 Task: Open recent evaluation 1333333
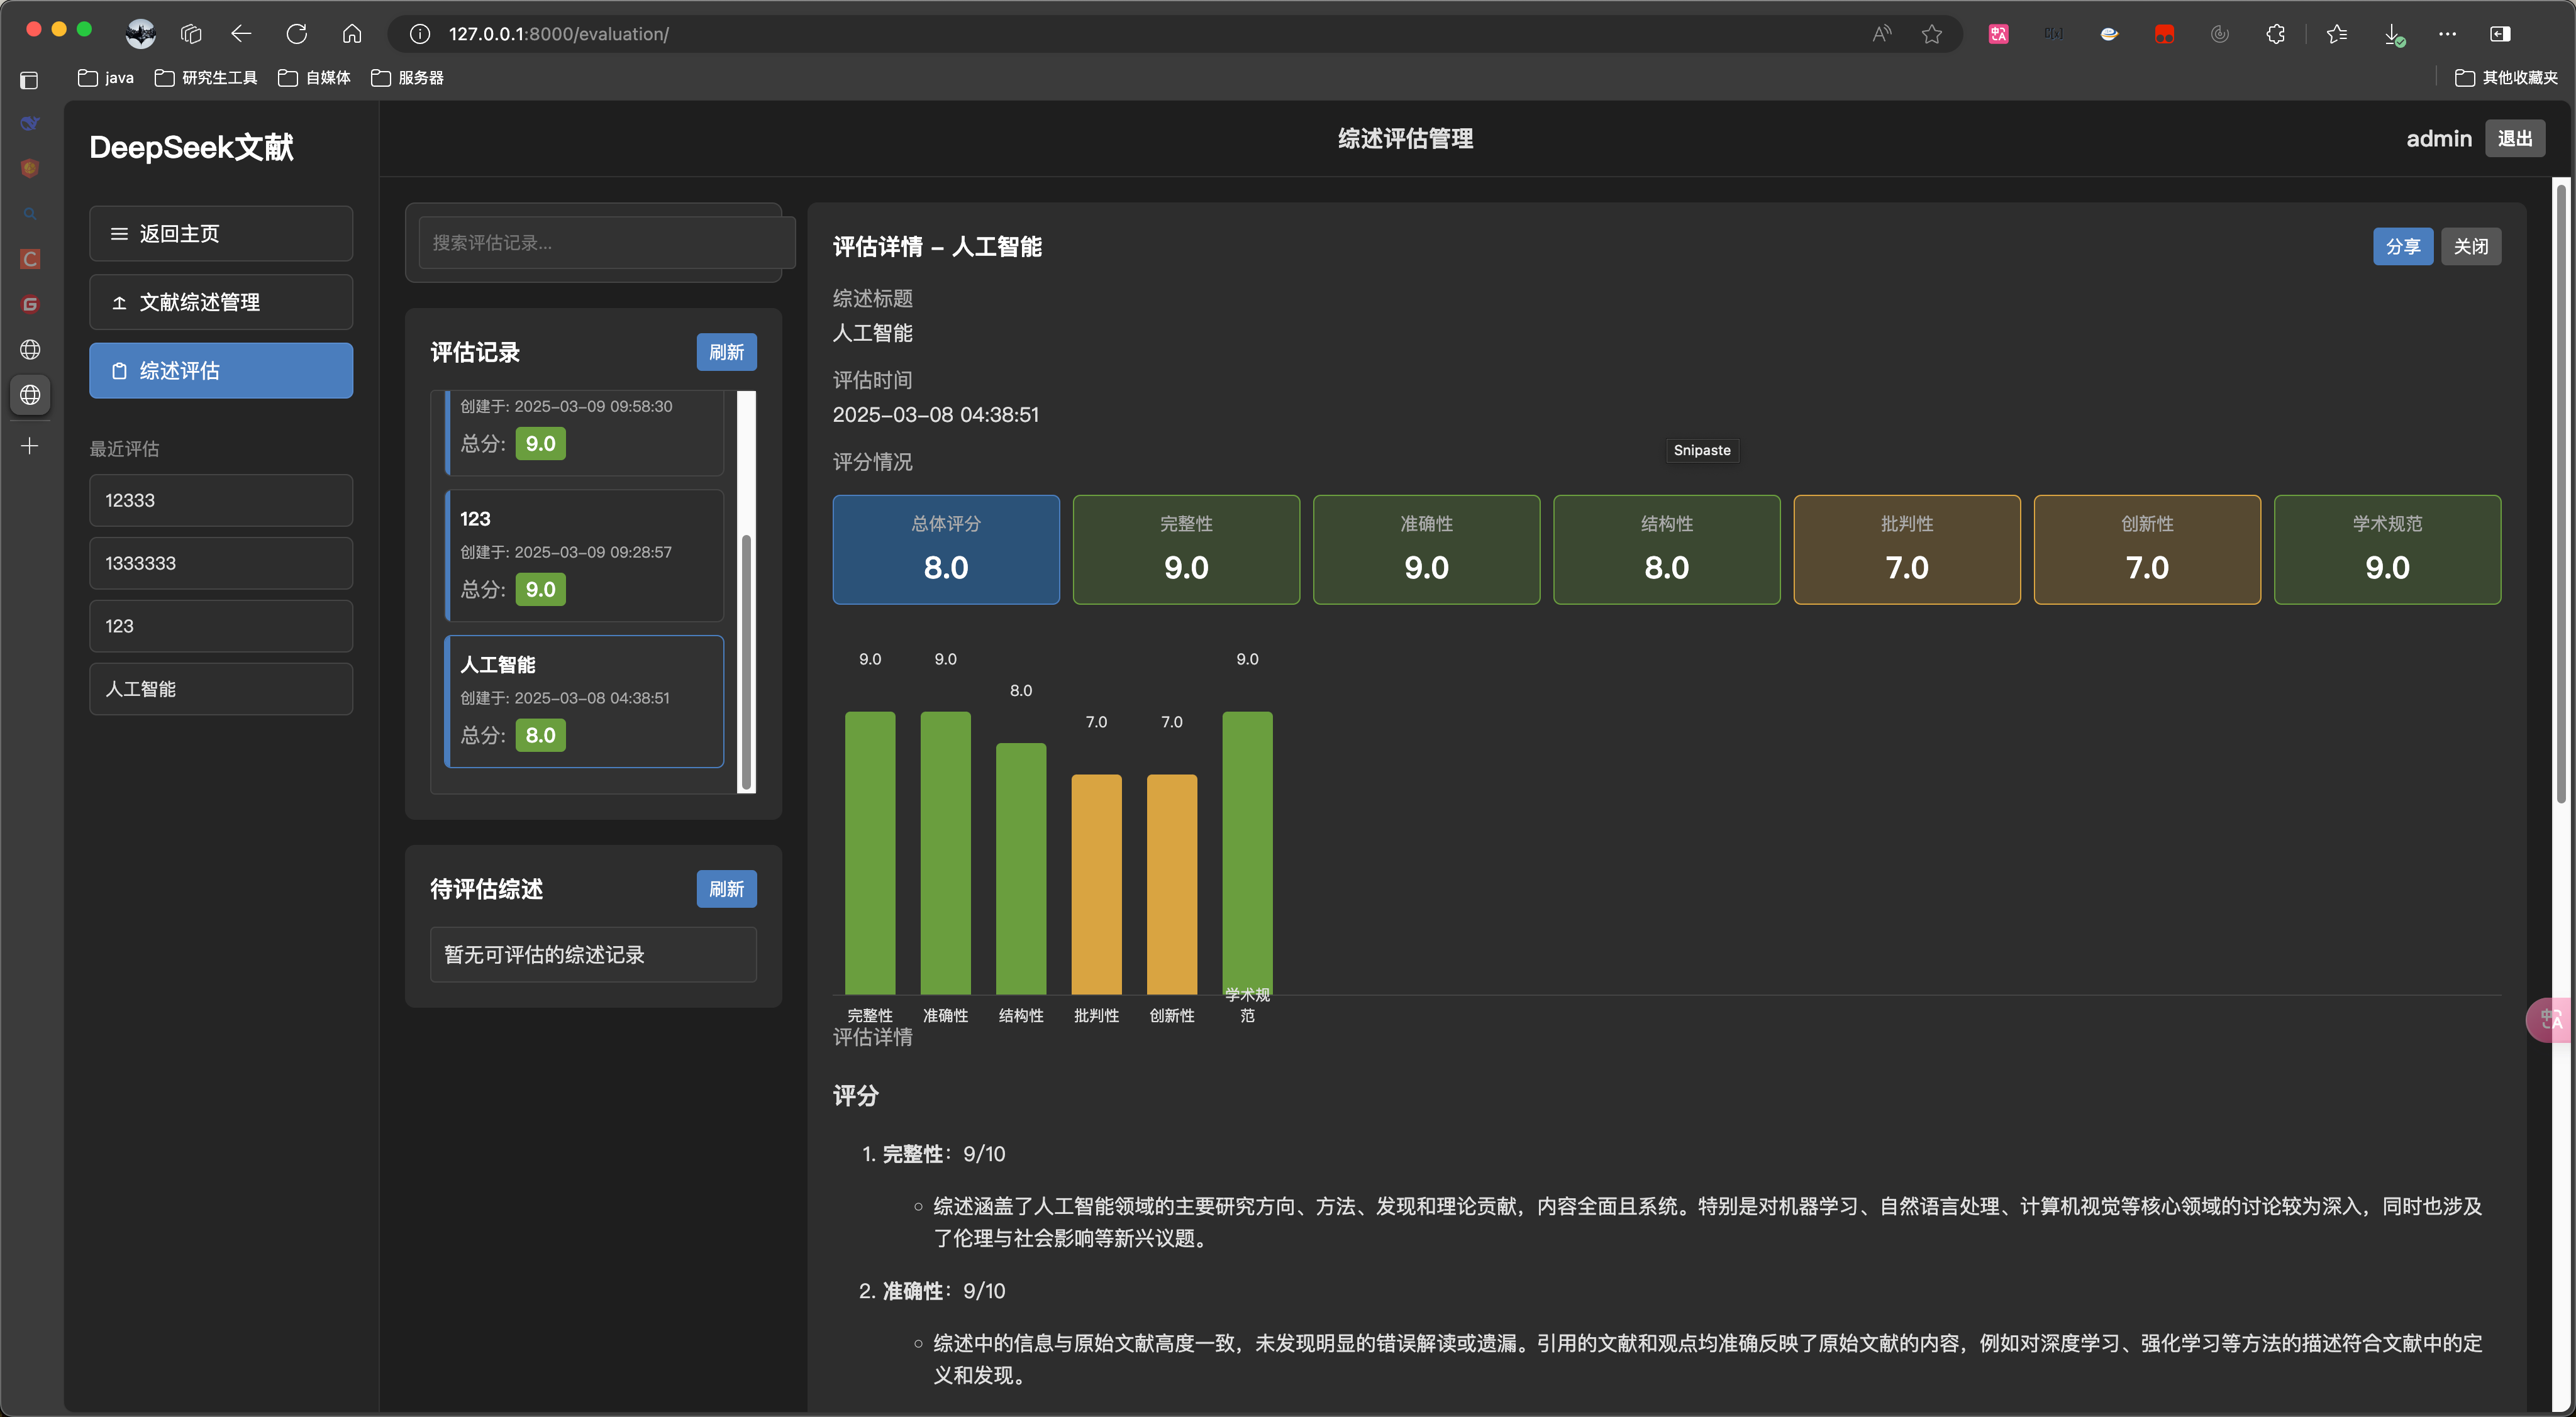tap(221, 564)
